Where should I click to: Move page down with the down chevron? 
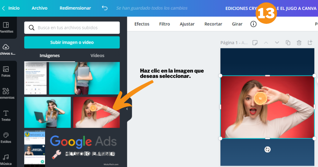(277, 43)
